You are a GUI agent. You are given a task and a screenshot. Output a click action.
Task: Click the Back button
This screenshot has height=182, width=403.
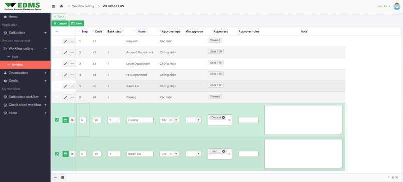point(59,16)
